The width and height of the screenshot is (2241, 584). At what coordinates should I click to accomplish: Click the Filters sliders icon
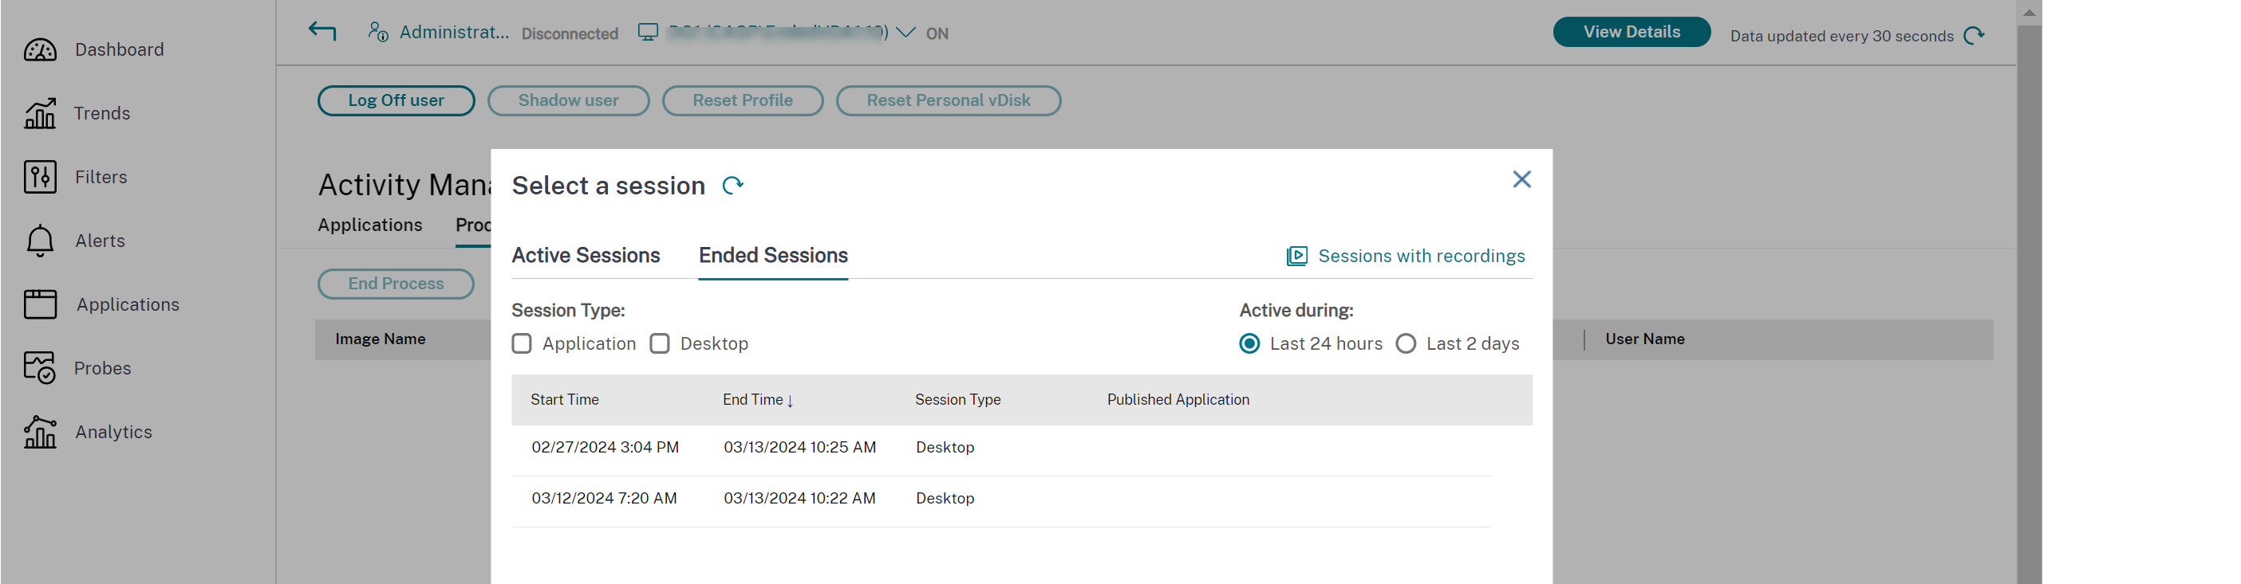point(40,178)
